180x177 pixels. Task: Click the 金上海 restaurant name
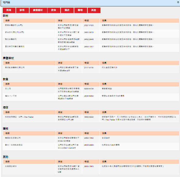coord(8,89)
